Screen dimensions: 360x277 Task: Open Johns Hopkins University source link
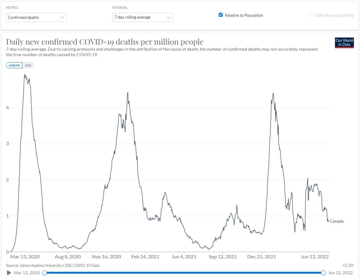(x=53, y=265)
